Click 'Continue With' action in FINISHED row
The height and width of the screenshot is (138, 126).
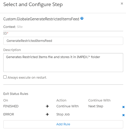[x=67, y=106]
